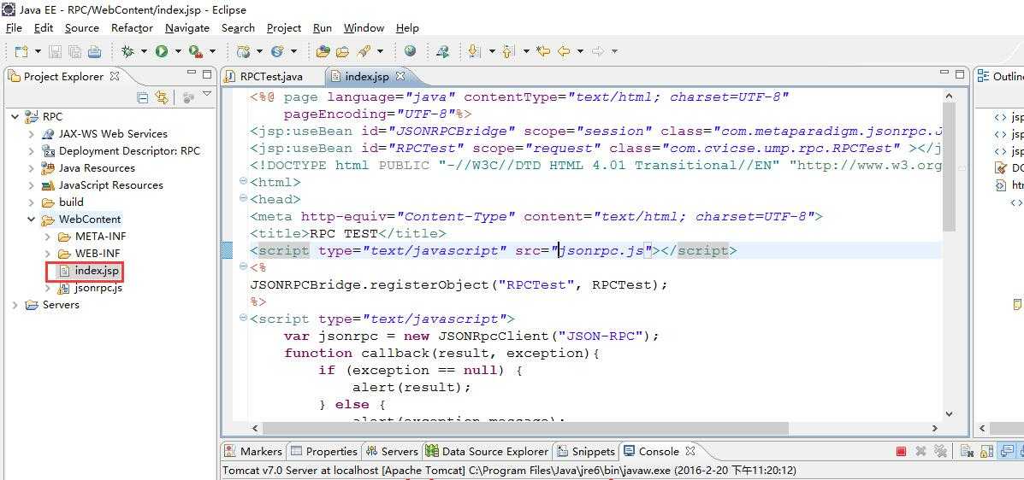Start debugging with the bug icon
The image size is (1024, 480).
128,51
